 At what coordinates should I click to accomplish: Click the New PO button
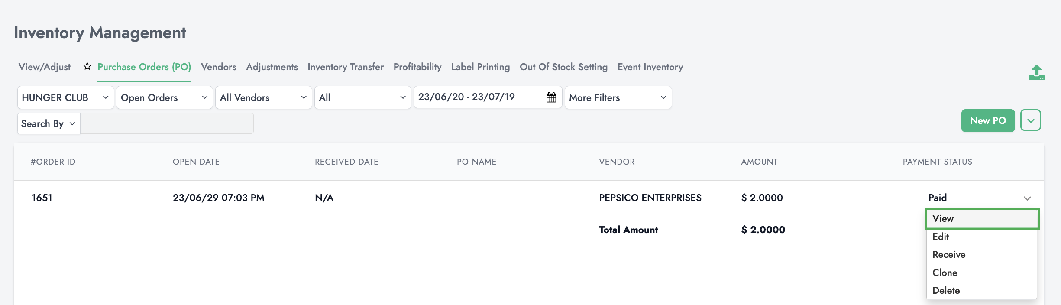988,121
